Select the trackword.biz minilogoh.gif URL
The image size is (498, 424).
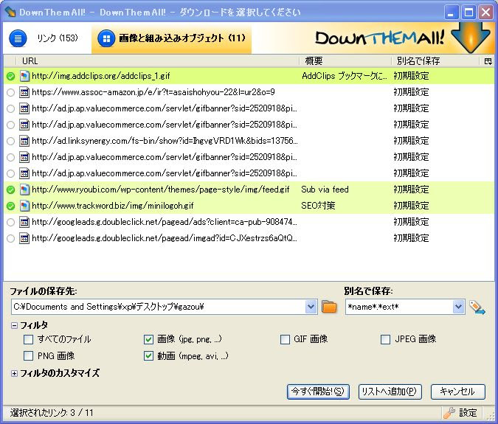(x=113, y=206)
